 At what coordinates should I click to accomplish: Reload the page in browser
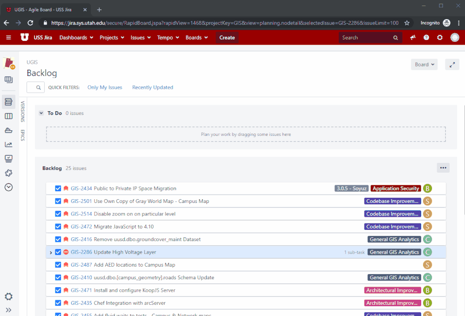[30, 23]
